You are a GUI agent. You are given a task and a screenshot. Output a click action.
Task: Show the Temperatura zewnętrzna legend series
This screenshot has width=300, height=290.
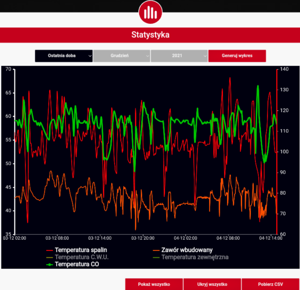(x=195, y=257)
